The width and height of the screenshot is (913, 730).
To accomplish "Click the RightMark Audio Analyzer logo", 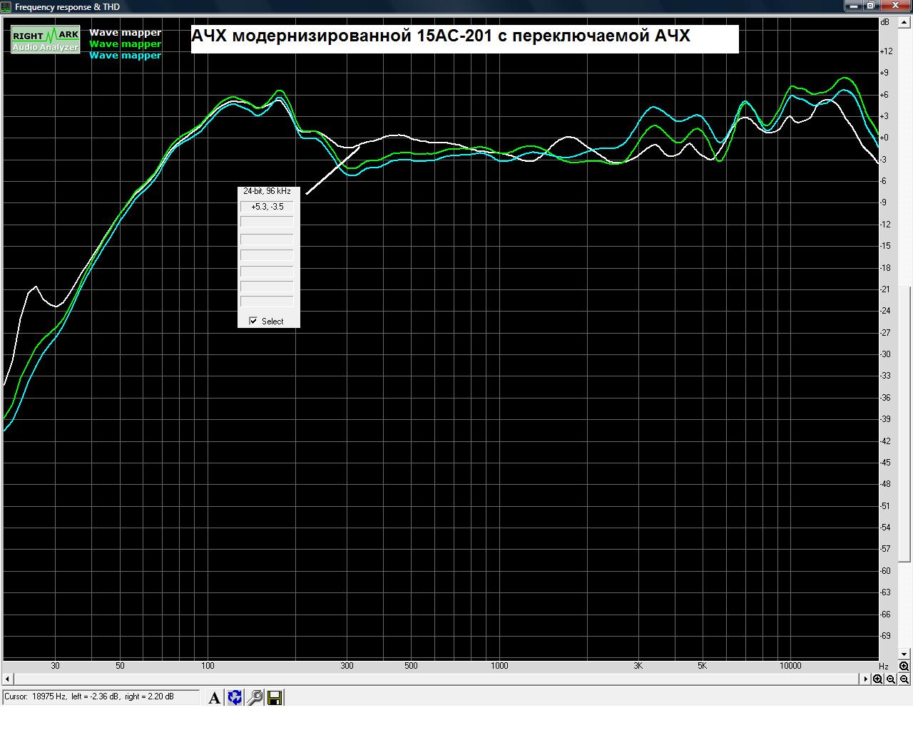I will [46, 40].
